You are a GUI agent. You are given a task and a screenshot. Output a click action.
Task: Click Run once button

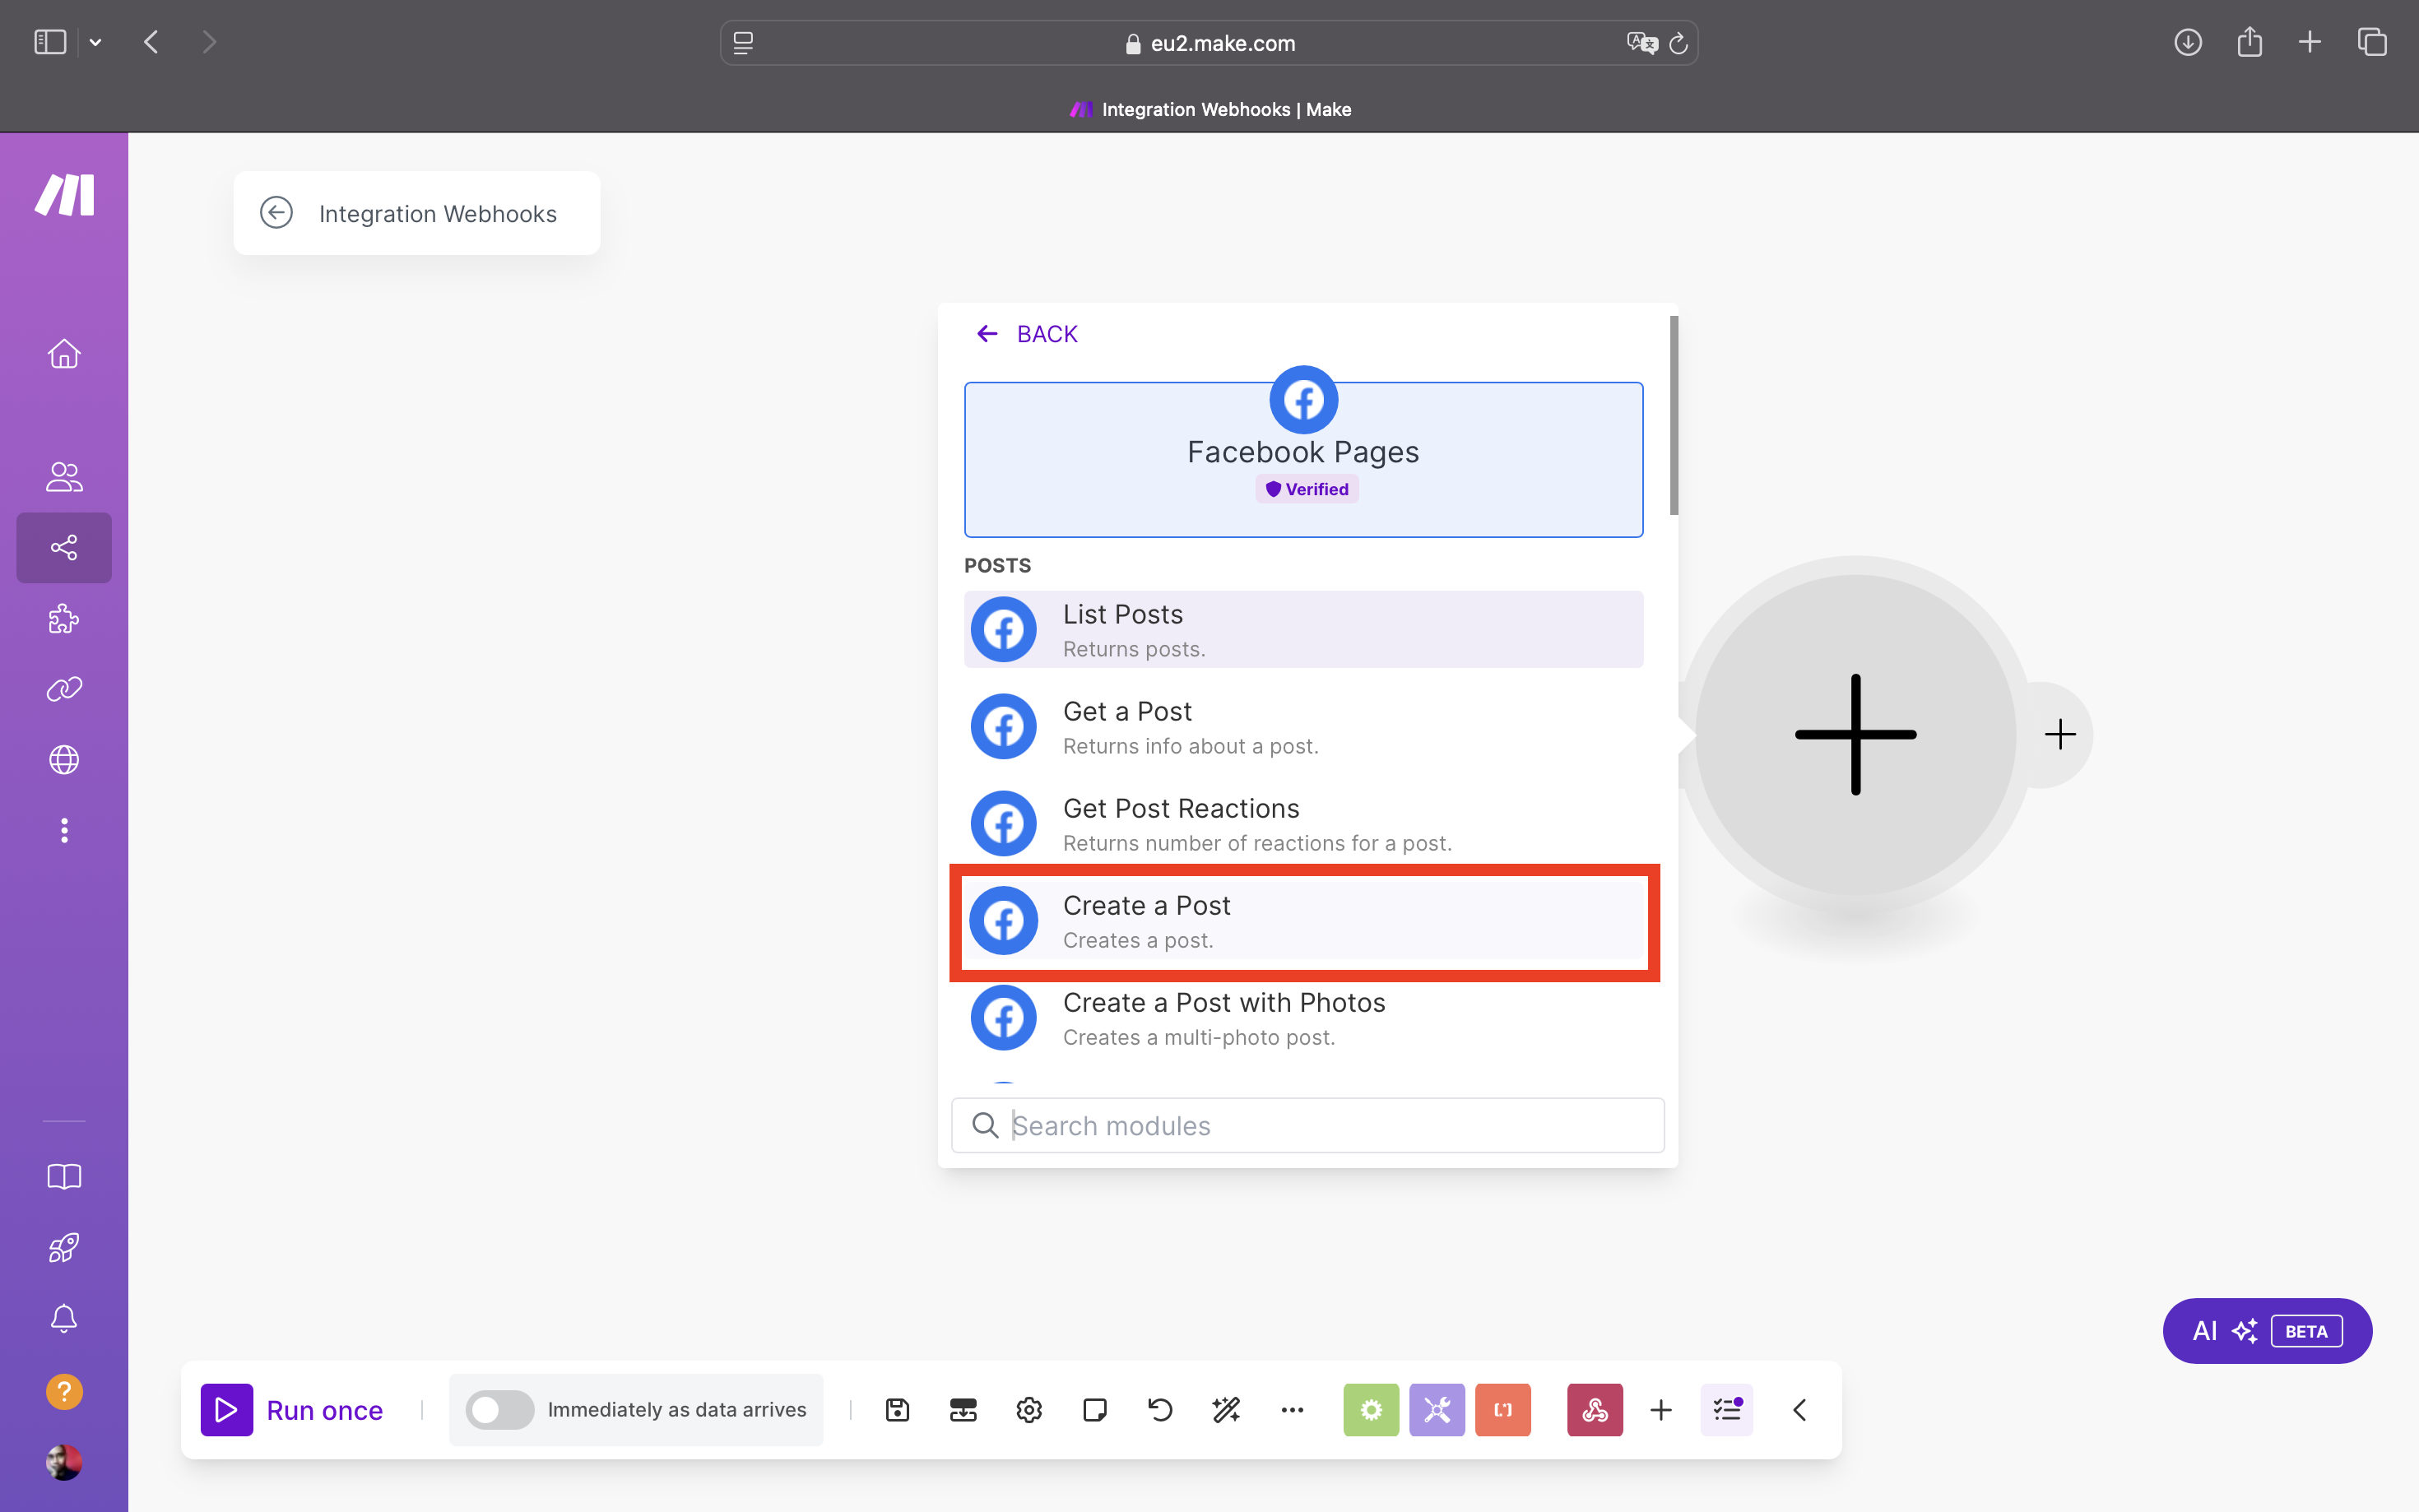click(x=292, y=1410)
